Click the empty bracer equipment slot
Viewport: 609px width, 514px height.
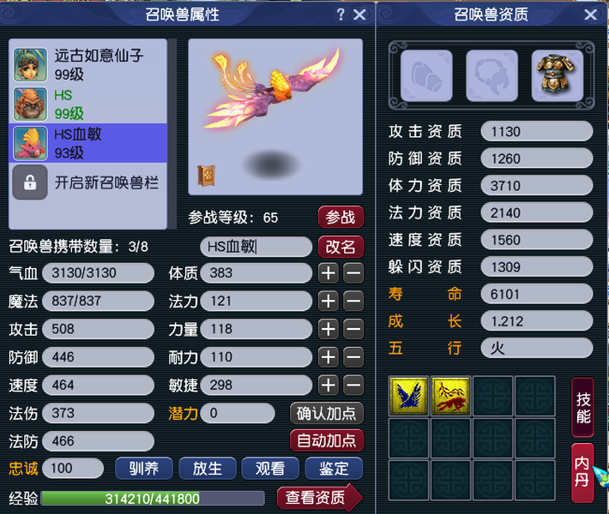[426, 76]
